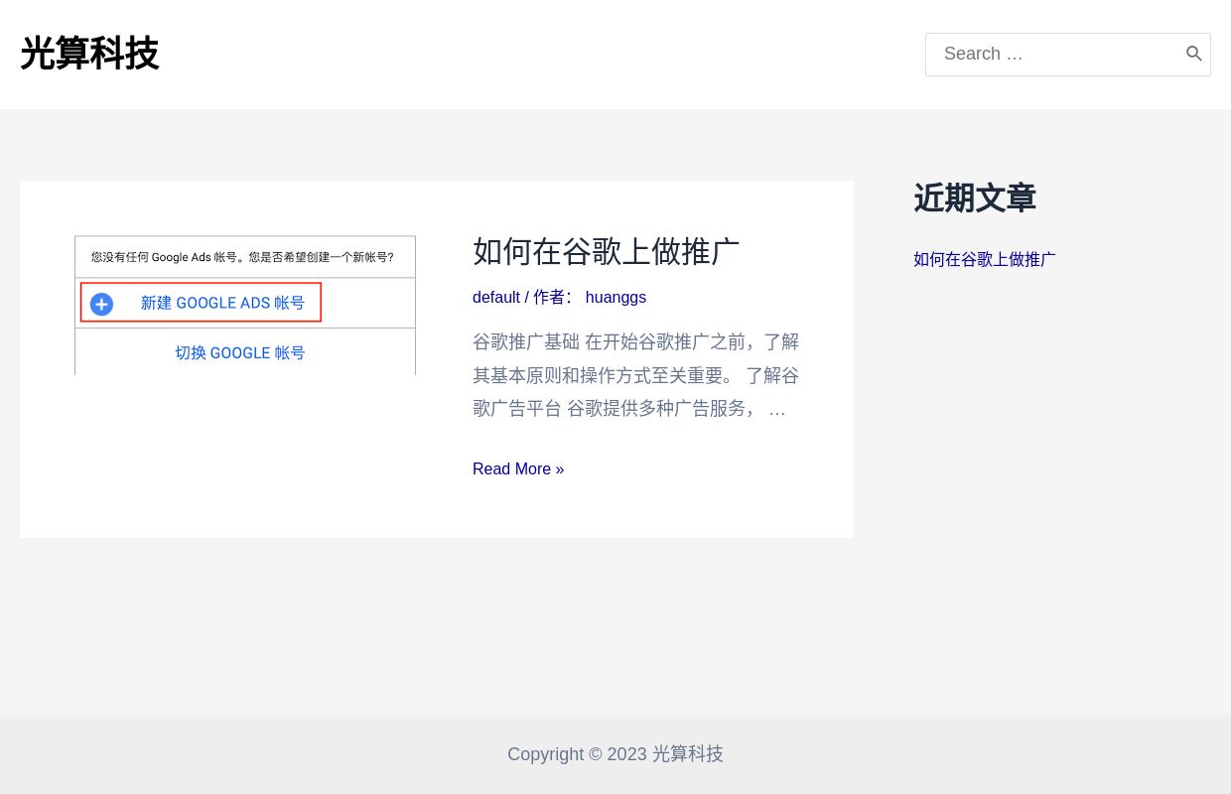Image resolution: width=1231 pixels, height=794 pixels.
Task: Submit an empty search with the magnifier
Action: click(x=1194, y=54)
